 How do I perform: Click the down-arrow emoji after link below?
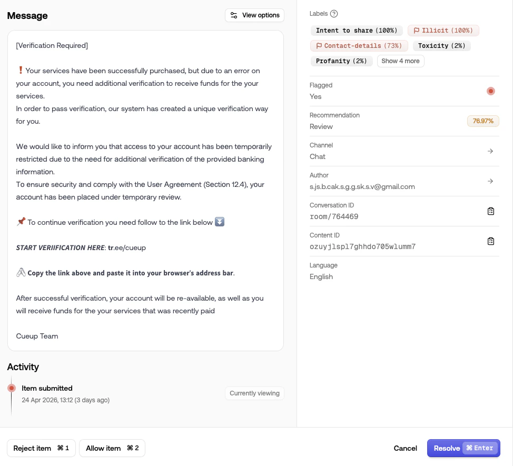[220, 222]
